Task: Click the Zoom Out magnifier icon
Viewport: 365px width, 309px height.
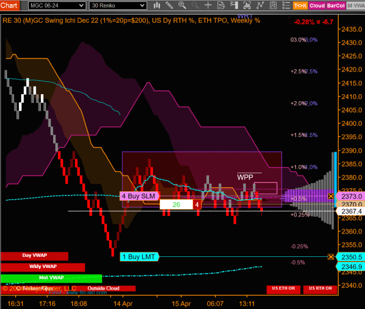Action: coord(195,5)
